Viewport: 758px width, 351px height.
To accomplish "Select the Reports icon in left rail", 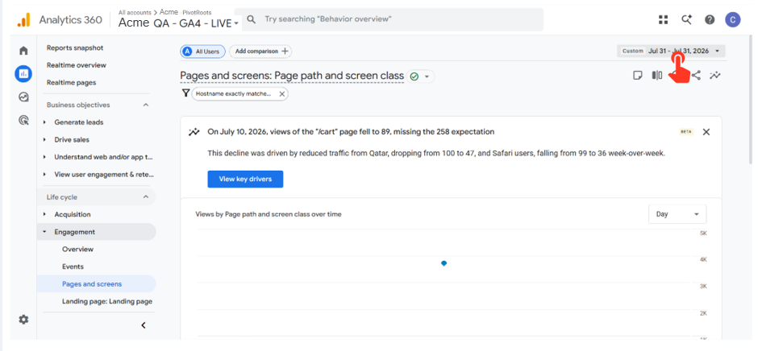I will click(x=23, y=74).
